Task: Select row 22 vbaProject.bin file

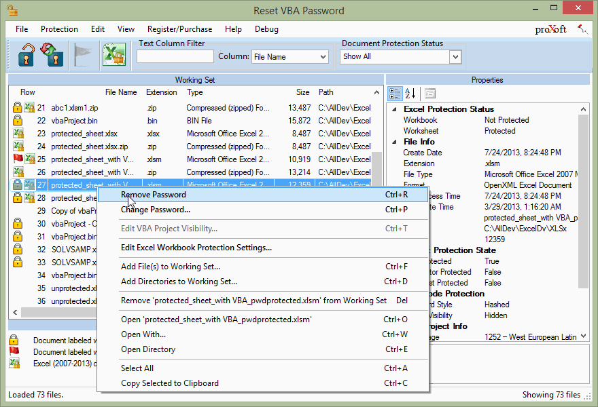Action: [x=74, y=120]
